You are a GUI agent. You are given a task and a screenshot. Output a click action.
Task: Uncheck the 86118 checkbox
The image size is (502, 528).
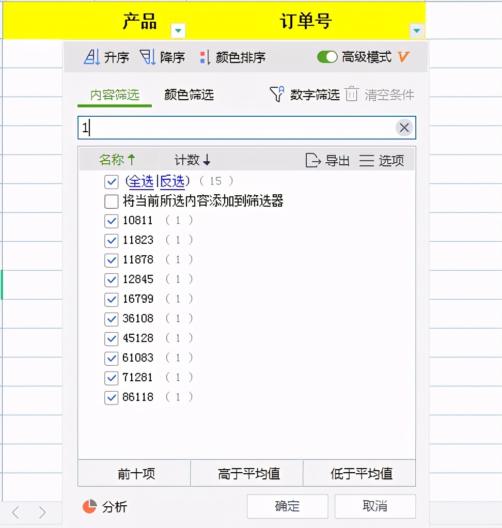click(x=111, y=397)
